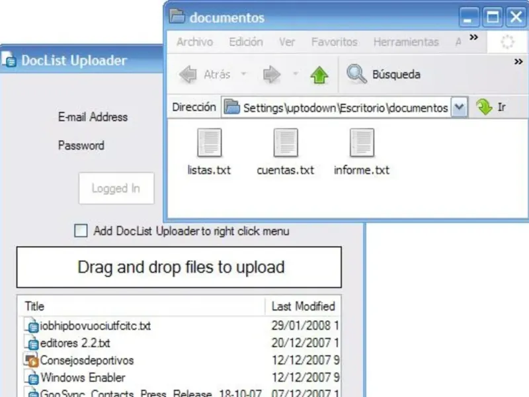Expand the toolbar overflow chevron
Screen dimensions: 529x397
coord(518,62)
